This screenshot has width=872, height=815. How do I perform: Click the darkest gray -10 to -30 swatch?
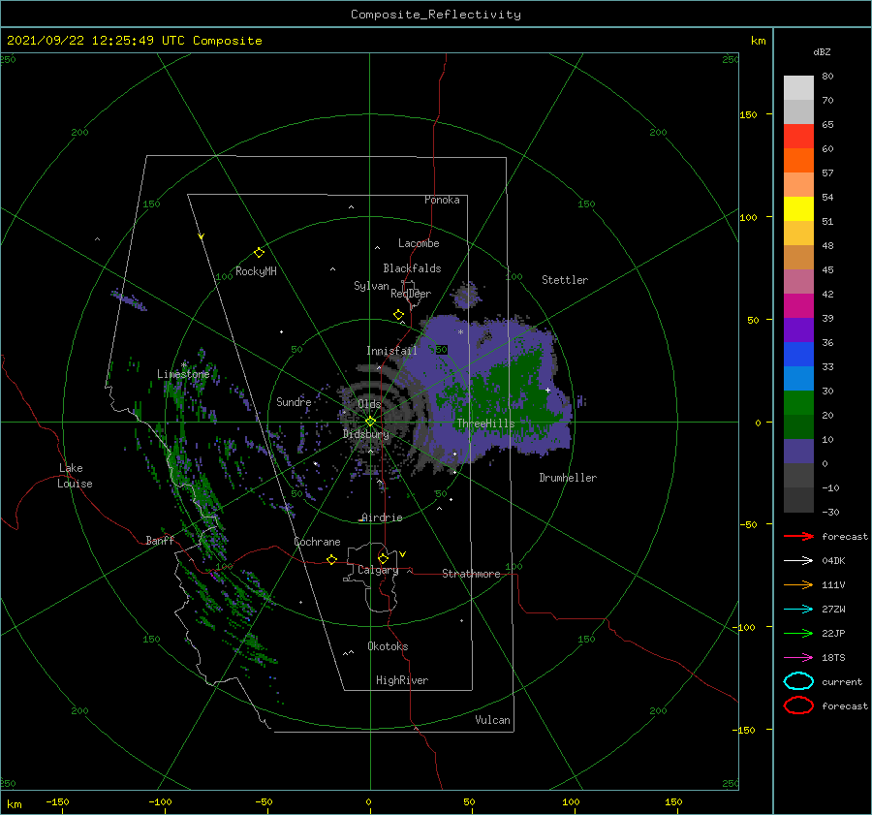click(798, 500)
